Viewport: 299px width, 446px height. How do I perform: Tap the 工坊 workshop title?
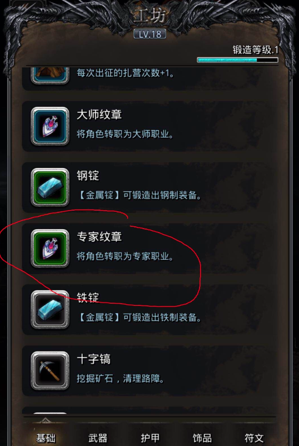pyautogui.click(x=149, y=17)
